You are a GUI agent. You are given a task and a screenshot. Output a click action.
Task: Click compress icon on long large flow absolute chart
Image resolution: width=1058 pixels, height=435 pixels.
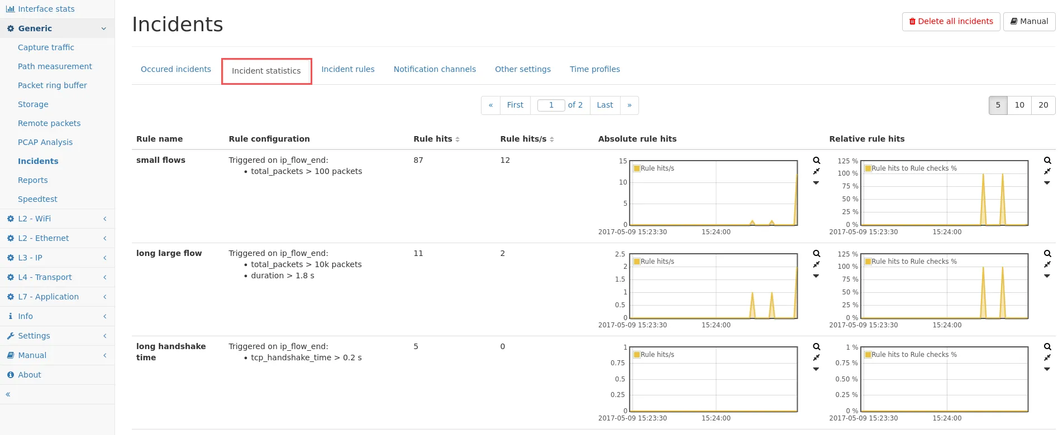(816, 265)
